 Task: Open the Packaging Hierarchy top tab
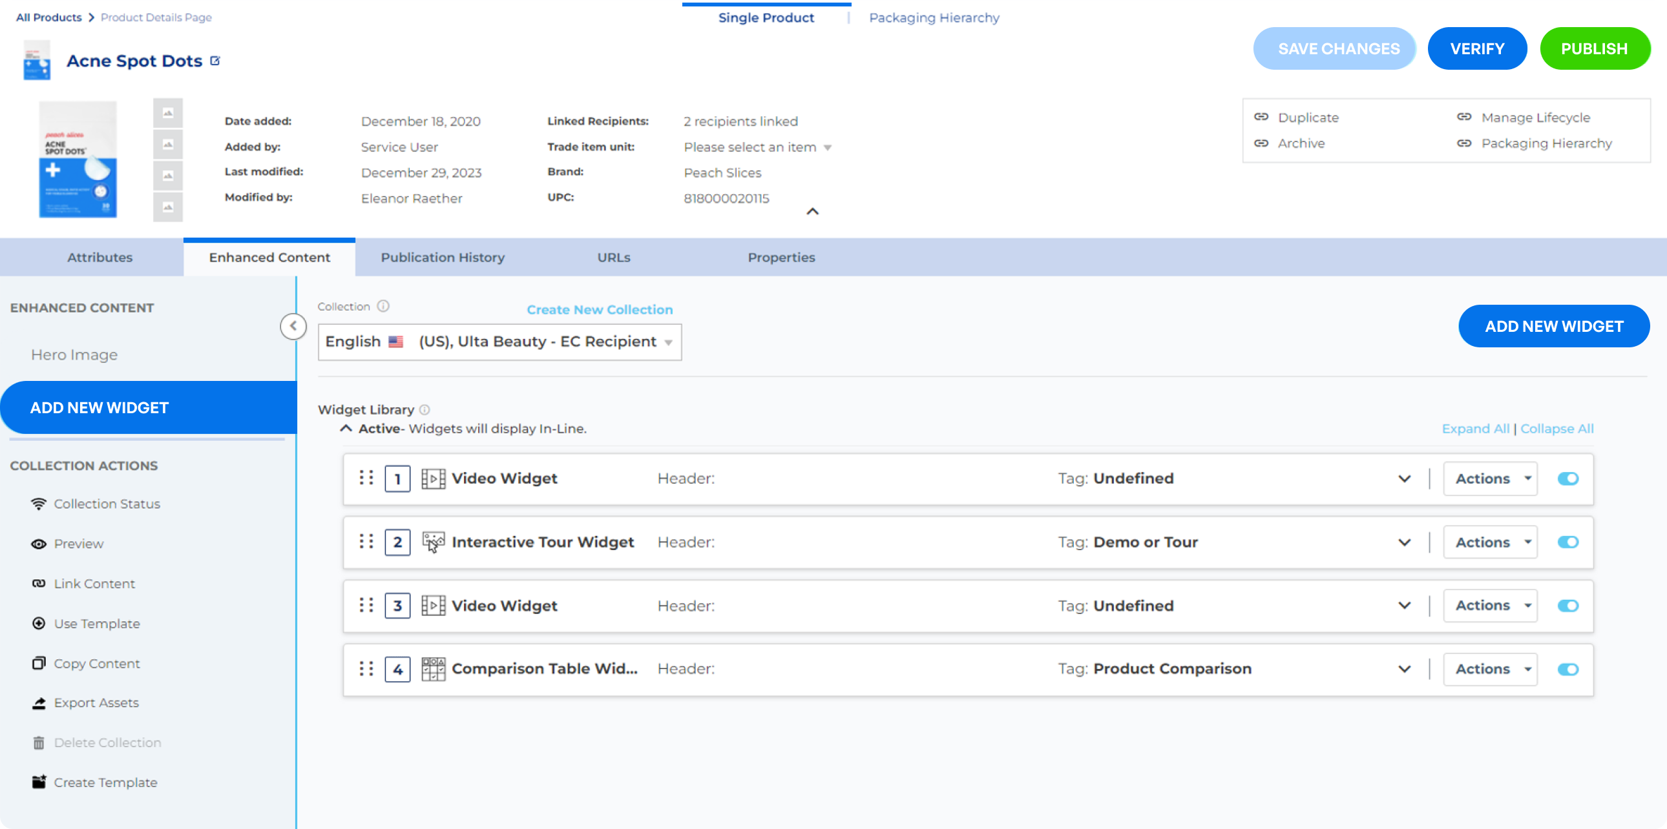933,18
